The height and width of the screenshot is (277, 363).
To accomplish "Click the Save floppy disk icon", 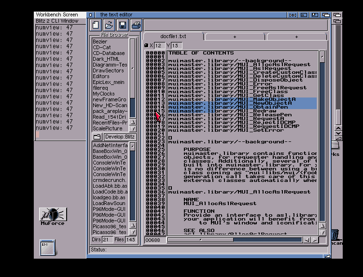I will (x=123, y=25).
